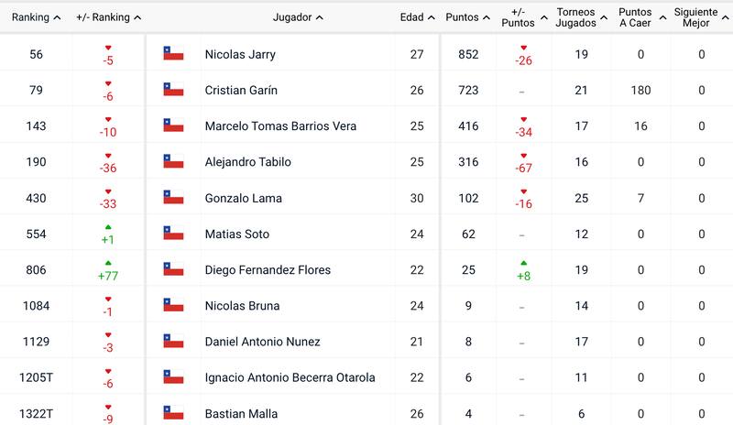Click Chile flag beside Cristian Garín
The width and height of the screenshot is (733, 425).
pos(173,89)
